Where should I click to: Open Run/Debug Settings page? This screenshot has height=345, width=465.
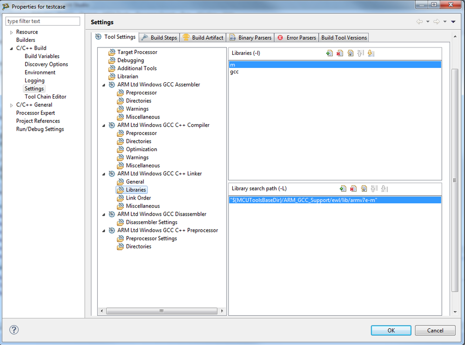[x=40, y=129]
